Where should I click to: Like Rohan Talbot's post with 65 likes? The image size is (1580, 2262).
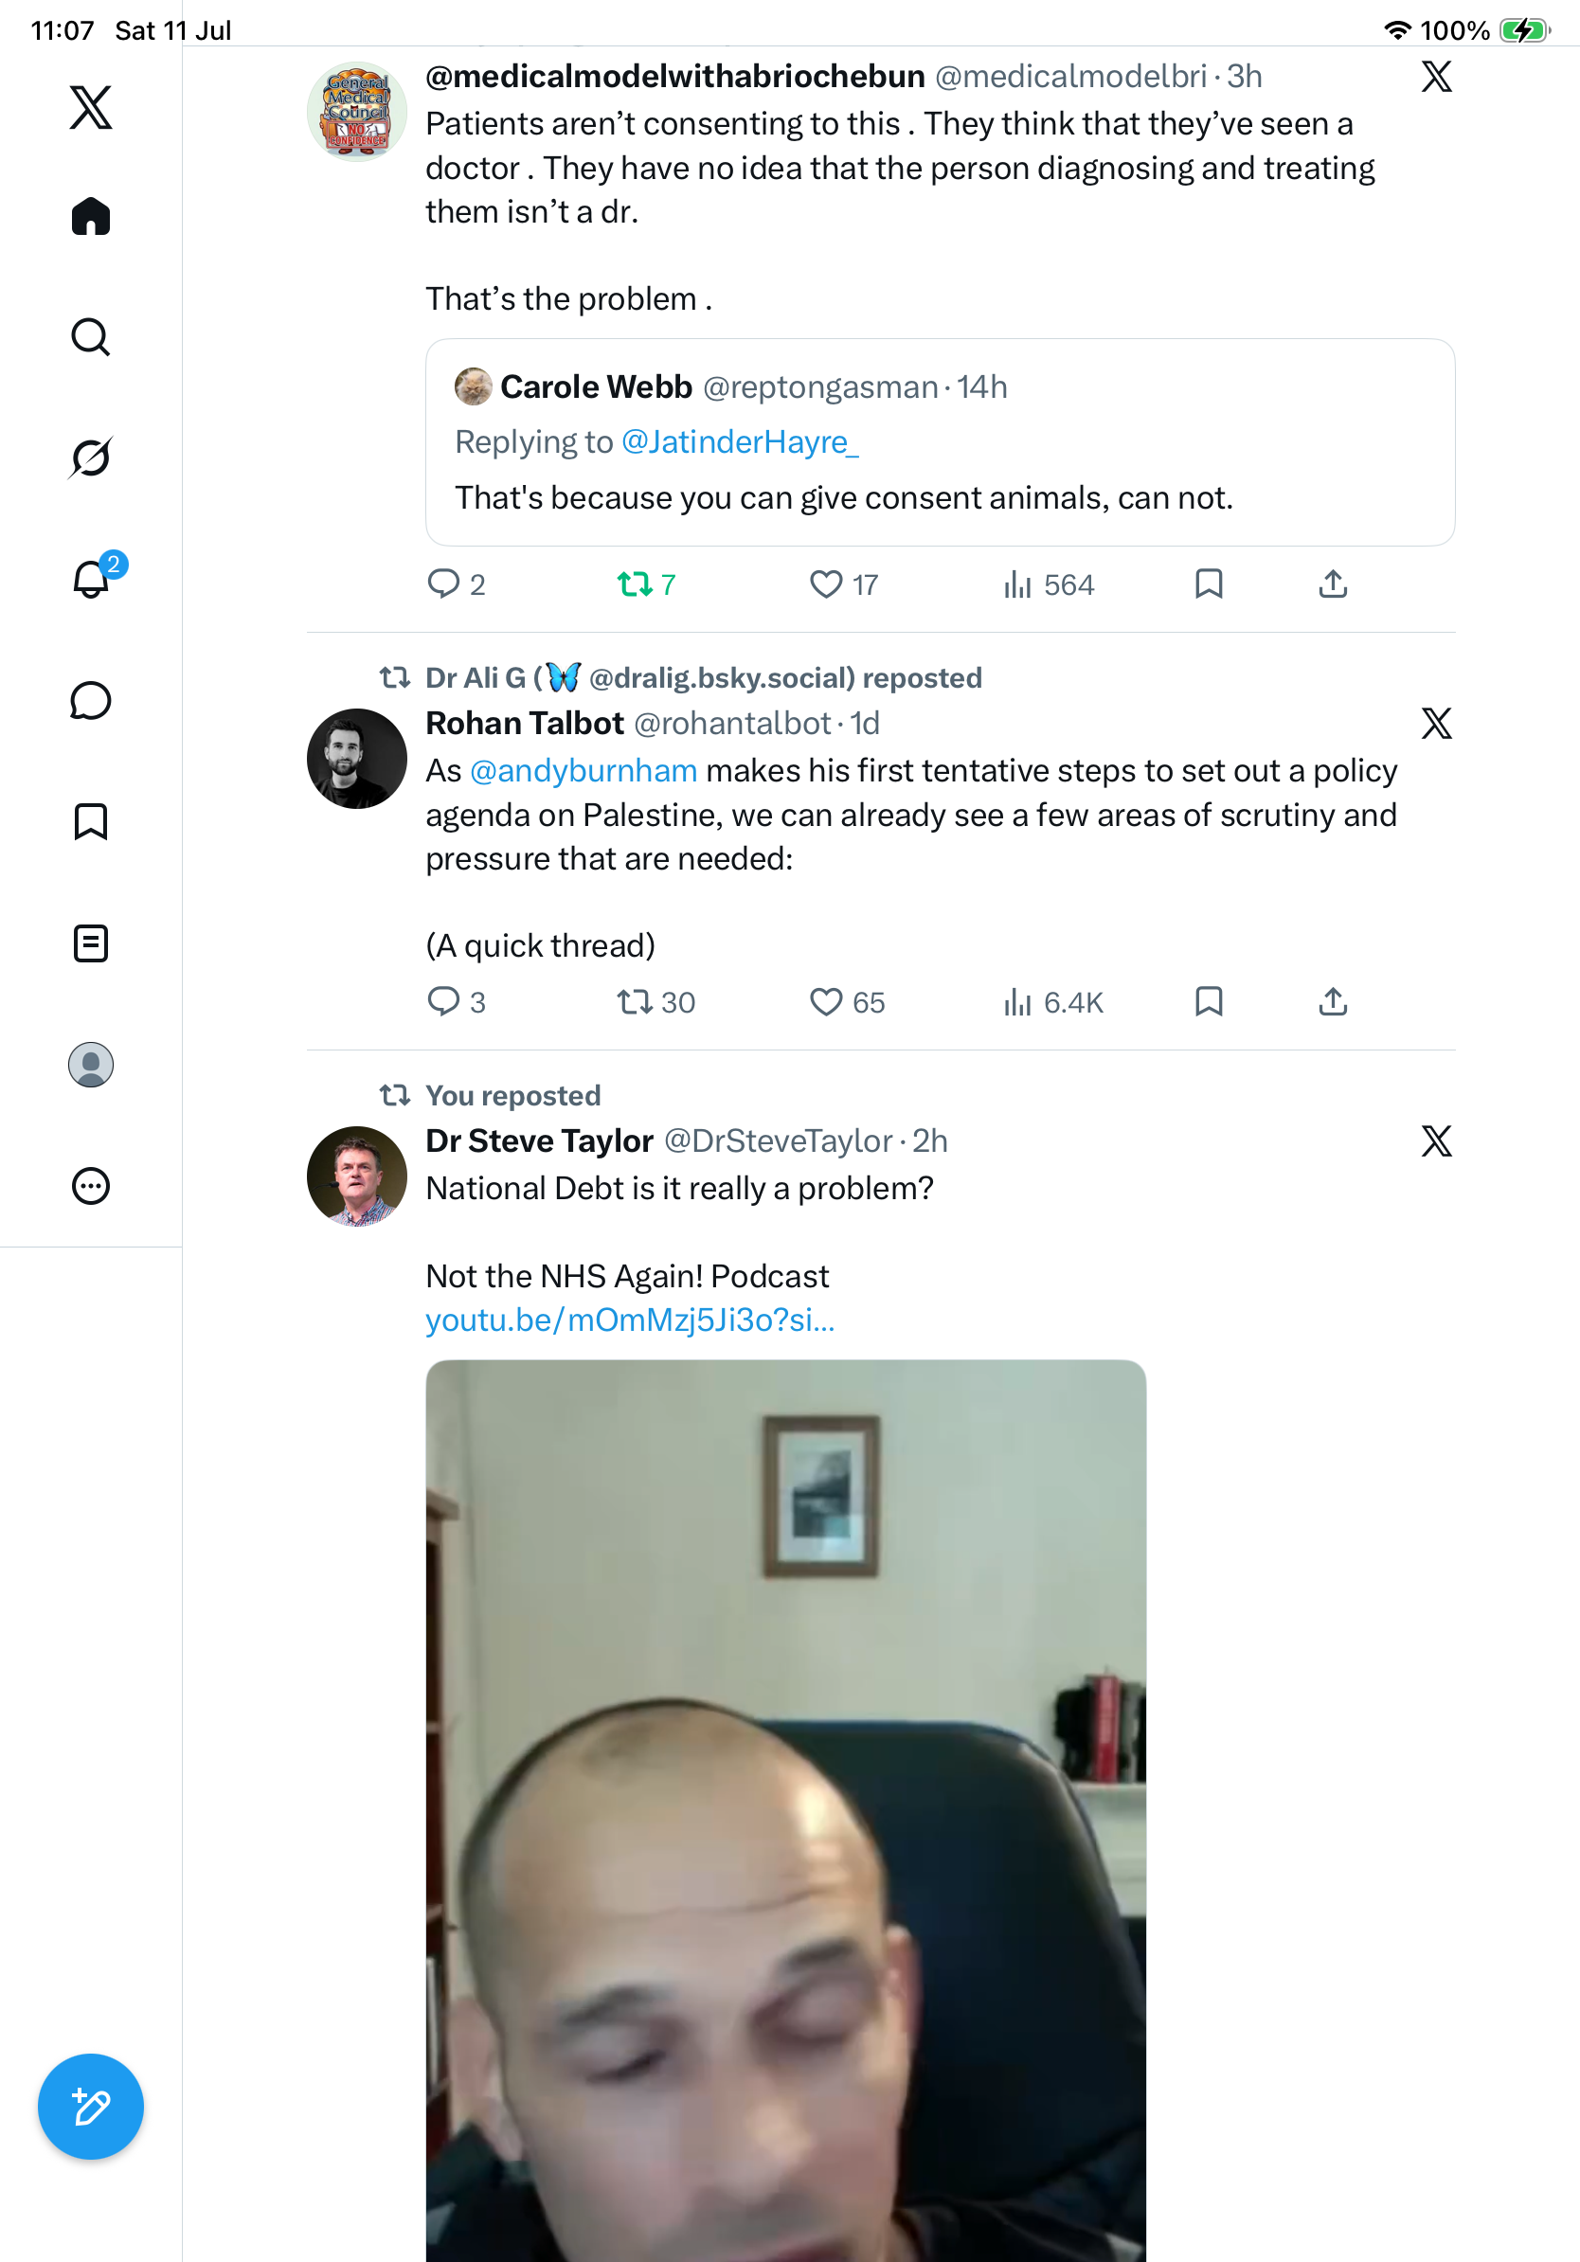point(847,1002)
